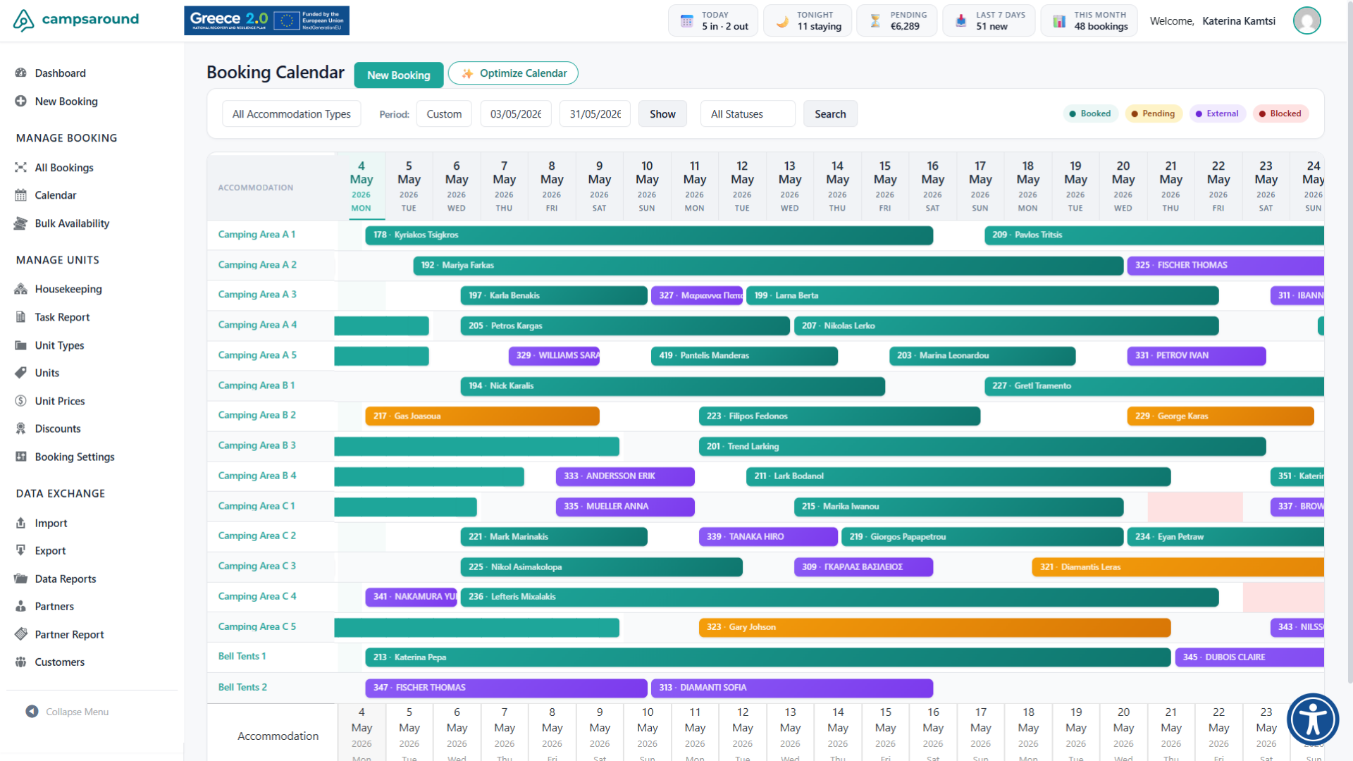This screenshot has height=761, width=1353.
Task: Open Data Reports folder icon
Action: pyautogui.click(x=20, y=579)
